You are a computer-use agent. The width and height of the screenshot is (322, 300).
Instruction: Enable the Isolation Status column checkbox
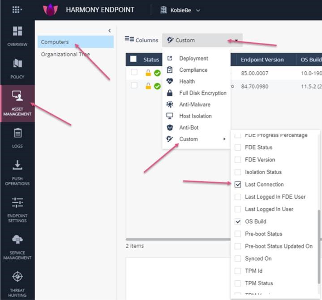pos(238,172)
